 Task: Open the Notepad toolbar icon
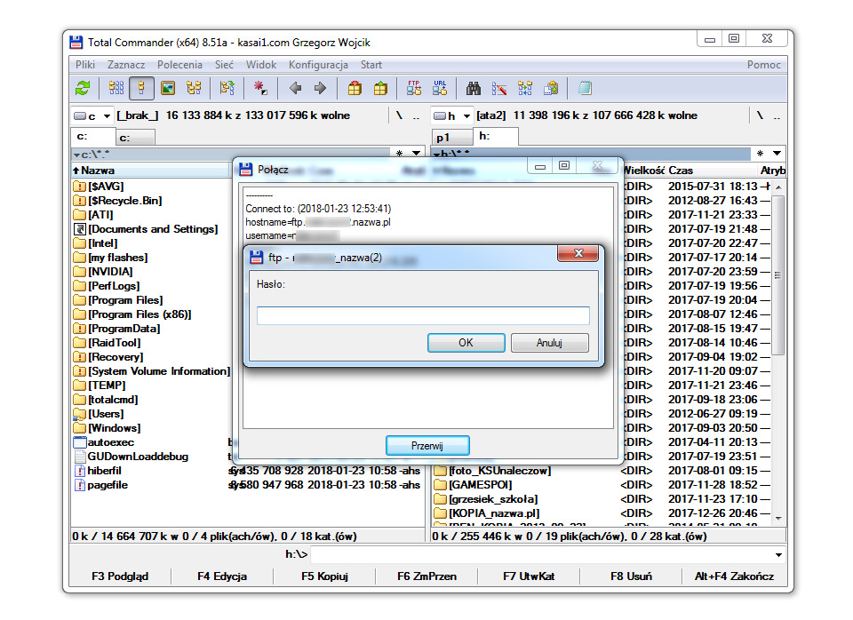585,88
